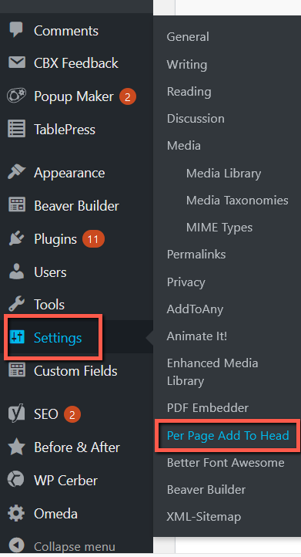Click the Tools wrench icon
The image size is (301, 557).
16,304
